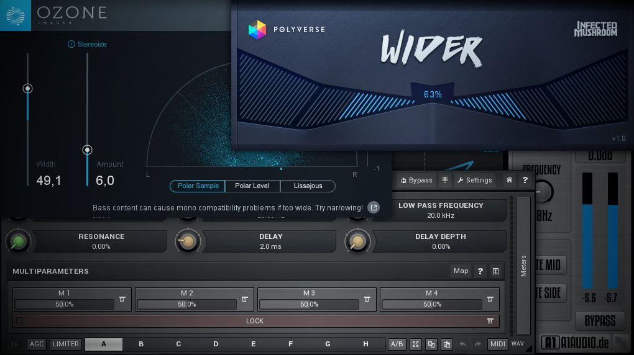This screenshot has width=634, height=355.
Task: Click the home icon in the Melda toolbar
Action: tap(509, 180)
